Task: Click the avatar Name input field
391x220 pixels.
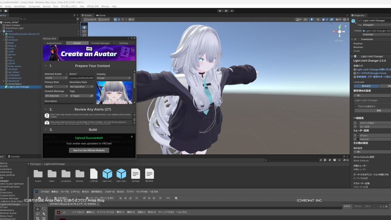Action: (x=81, y=78)
